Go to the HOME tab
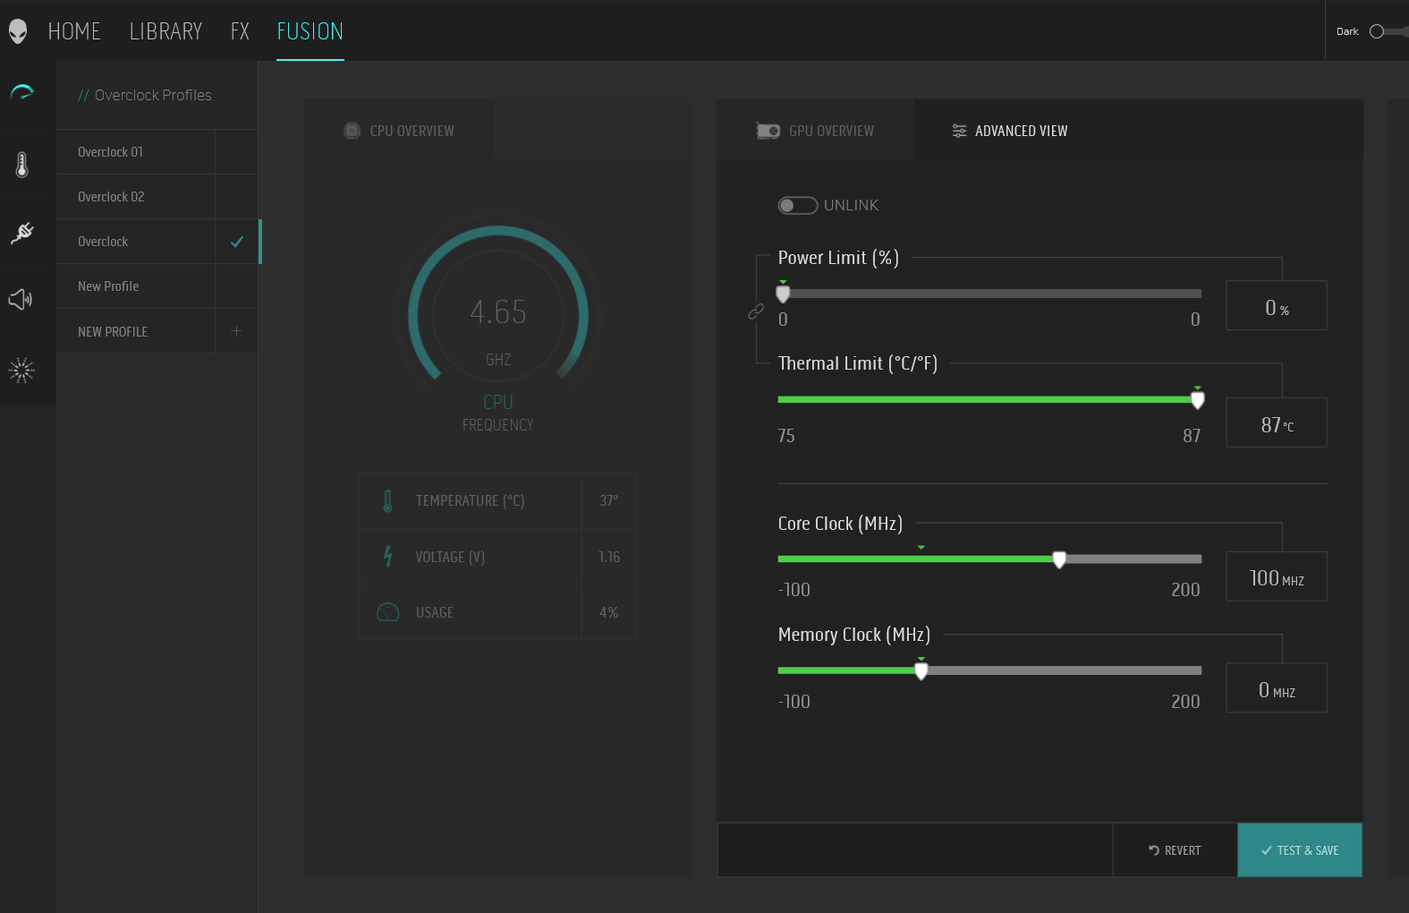 (x=74, y=31)
